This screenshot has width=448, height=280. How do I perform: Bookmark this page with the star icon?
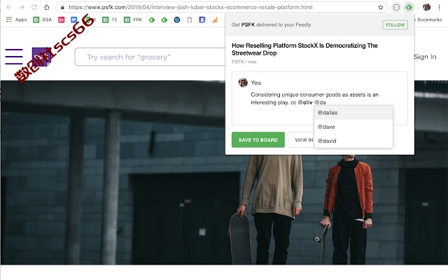point(381,8)
